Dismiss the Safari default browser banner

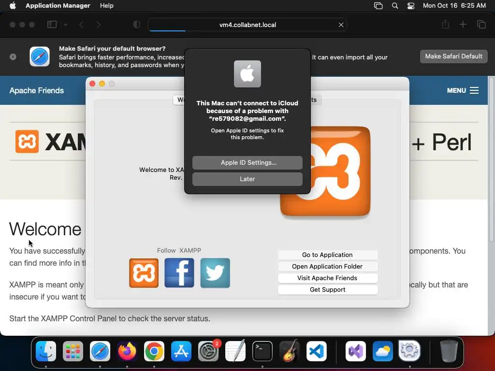coord(13,57)
